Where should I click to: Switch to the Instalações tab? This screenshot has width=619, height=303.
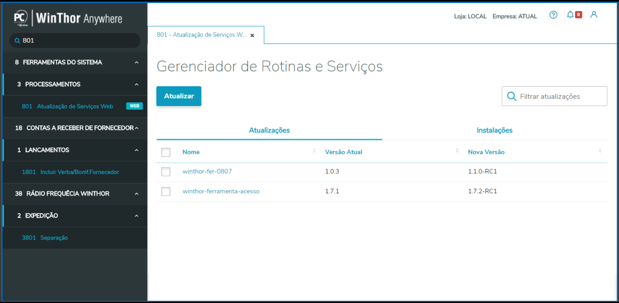pos(495,130)
